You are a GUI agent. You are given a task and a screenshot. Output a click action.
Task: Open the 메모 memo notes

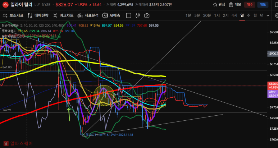[235, 5]
